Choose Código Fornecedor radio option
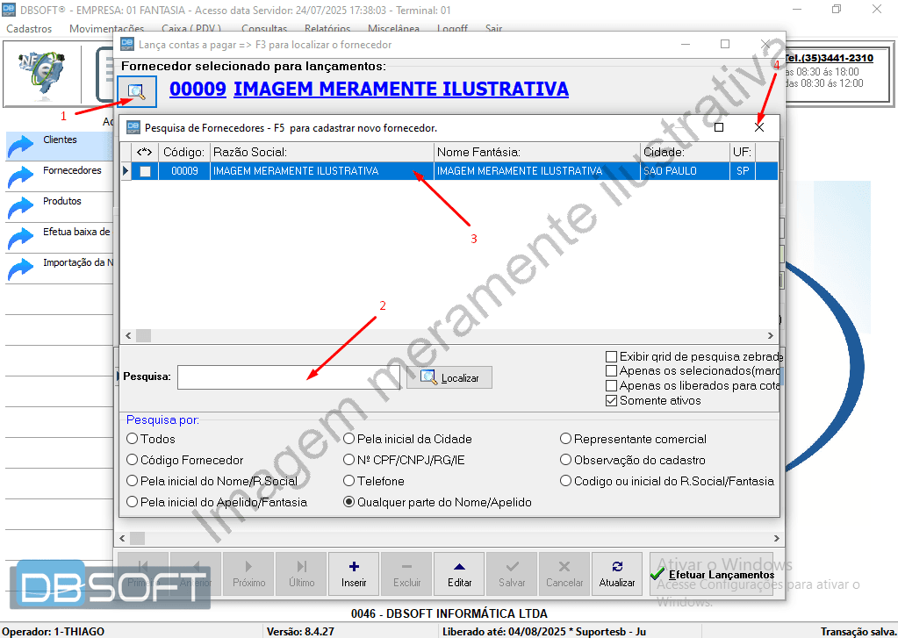Screen dimensions: 898x638 click(133, 460)
